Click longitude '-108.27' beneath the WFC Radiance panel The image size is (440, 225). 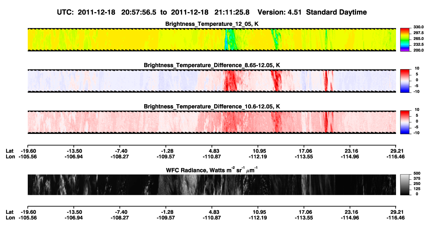point(120,218)
